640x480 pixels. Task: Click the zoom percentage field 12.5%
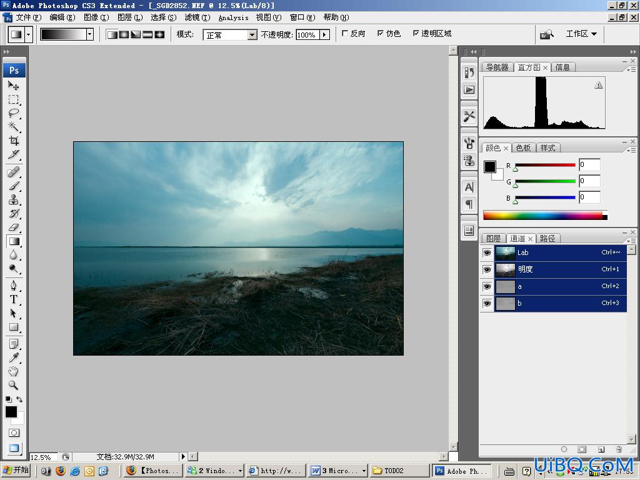pos(43,457)
